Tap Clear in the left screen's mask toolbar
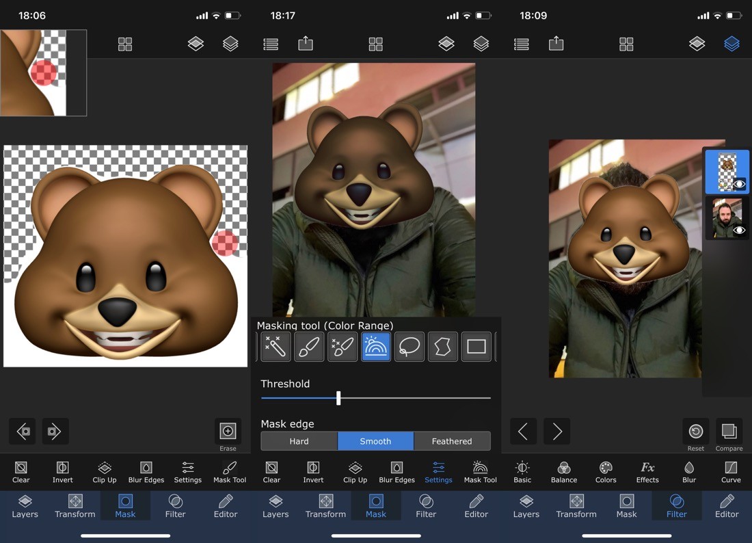The image size is (752, 543). (21, 472)
